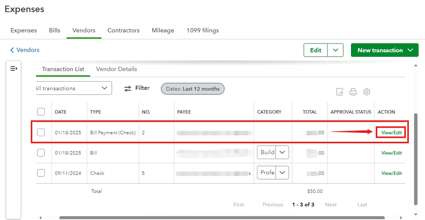Click View/Edit for the Bill Payment row
425x220 pixels.
tap(391, 133)
